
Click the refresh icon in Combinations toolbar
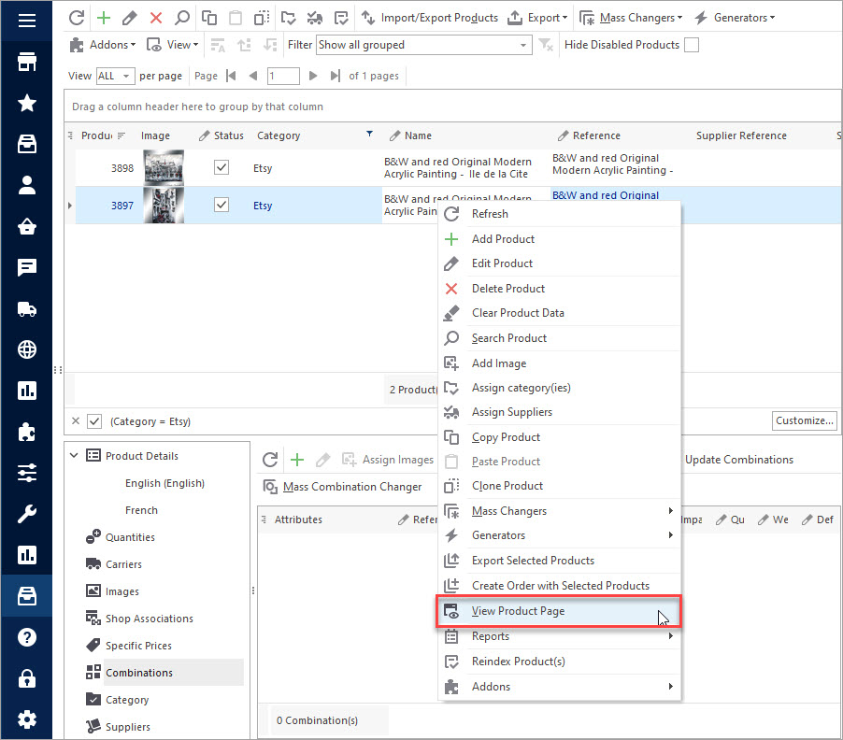coord(270,460)
